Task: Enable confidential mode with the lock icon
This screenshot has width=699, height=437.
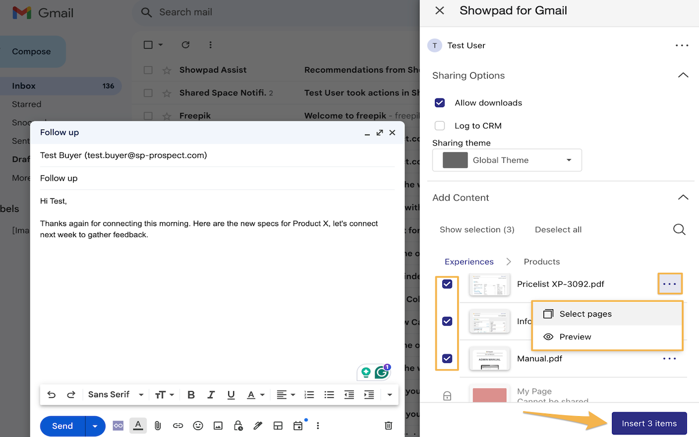Action: point(238,426)
